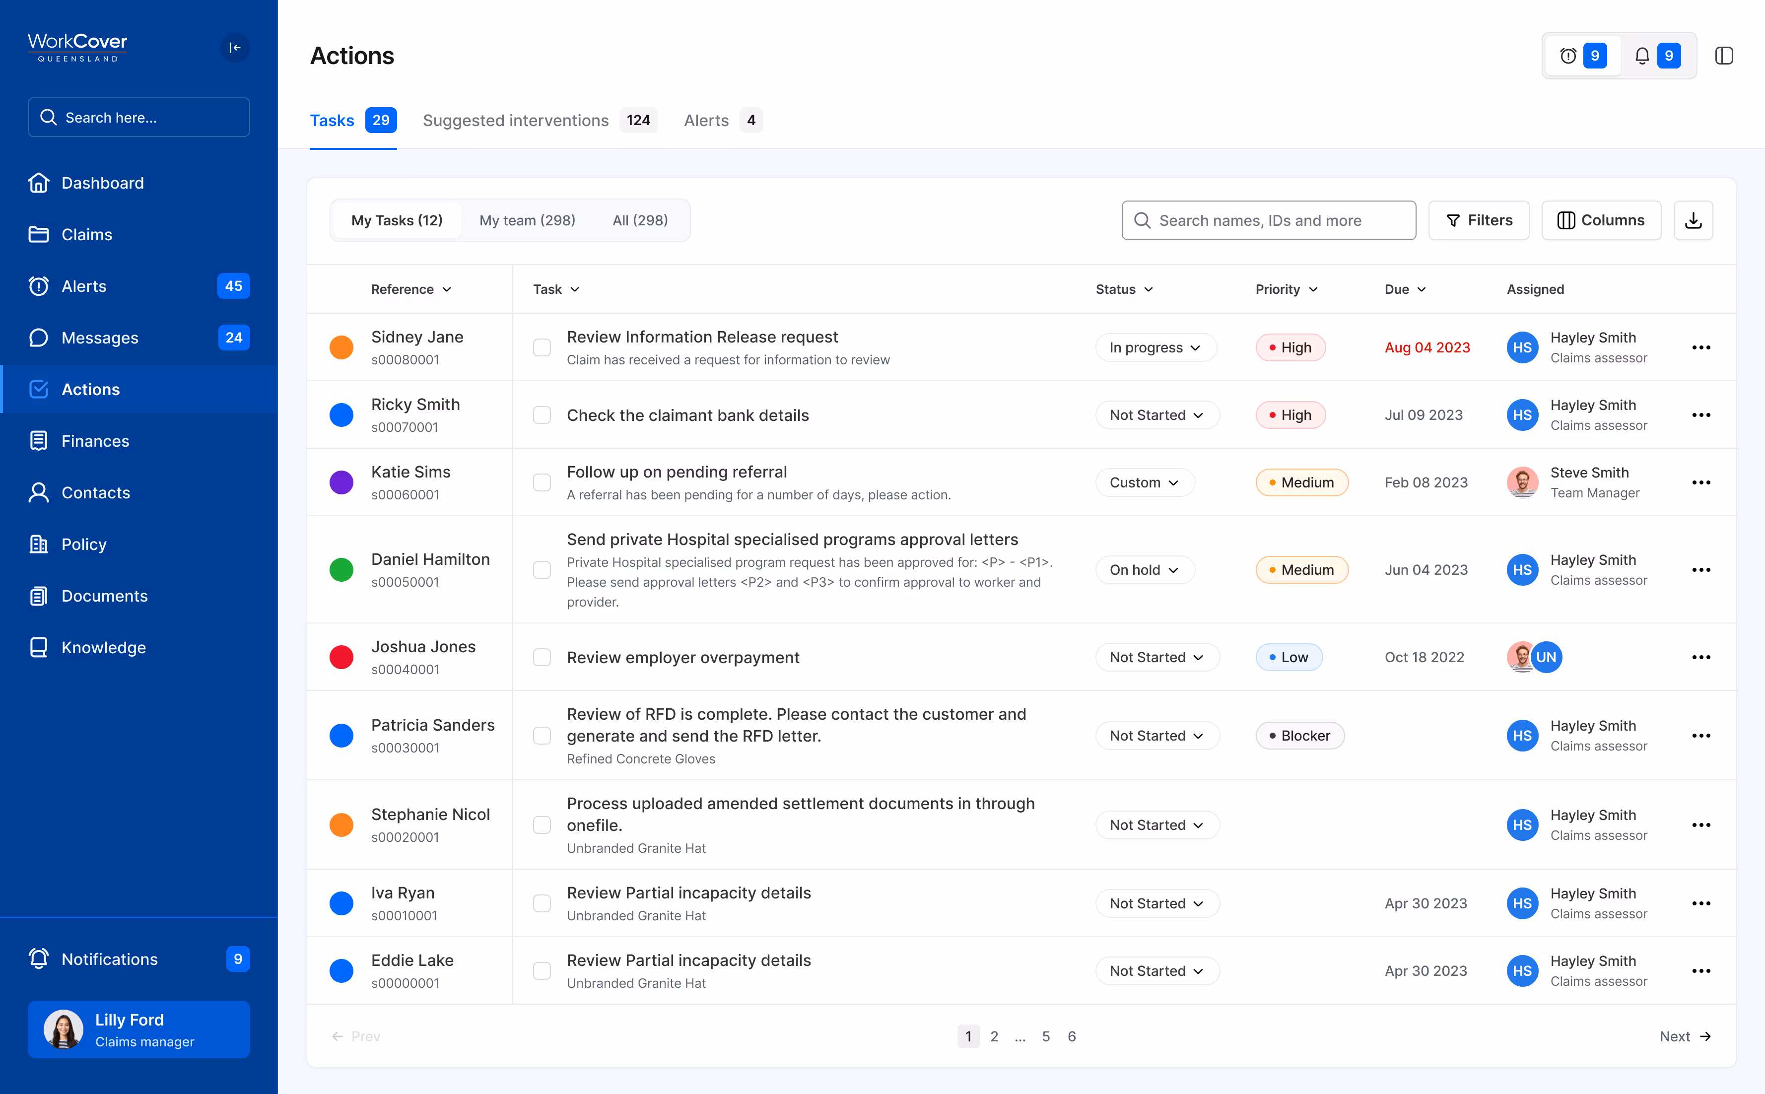This screenshot has width=1765, height=1094.
Task: Open Finances in the sidebar
Action: pyautogui.click(x=79, y=441)
